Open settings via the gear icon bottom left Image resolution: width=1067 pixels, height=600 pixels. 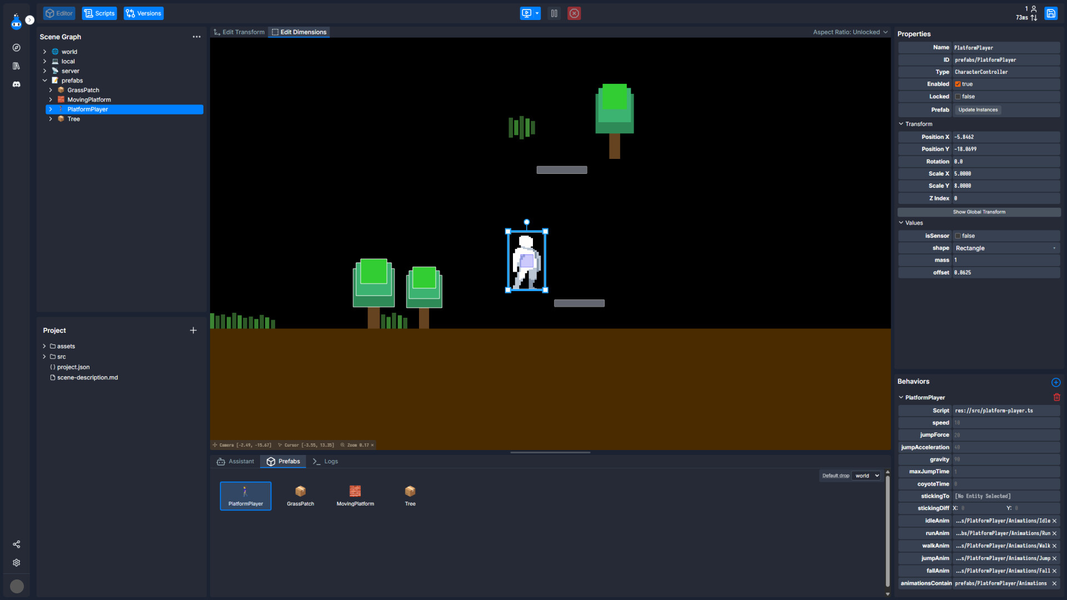click(16, 563)
